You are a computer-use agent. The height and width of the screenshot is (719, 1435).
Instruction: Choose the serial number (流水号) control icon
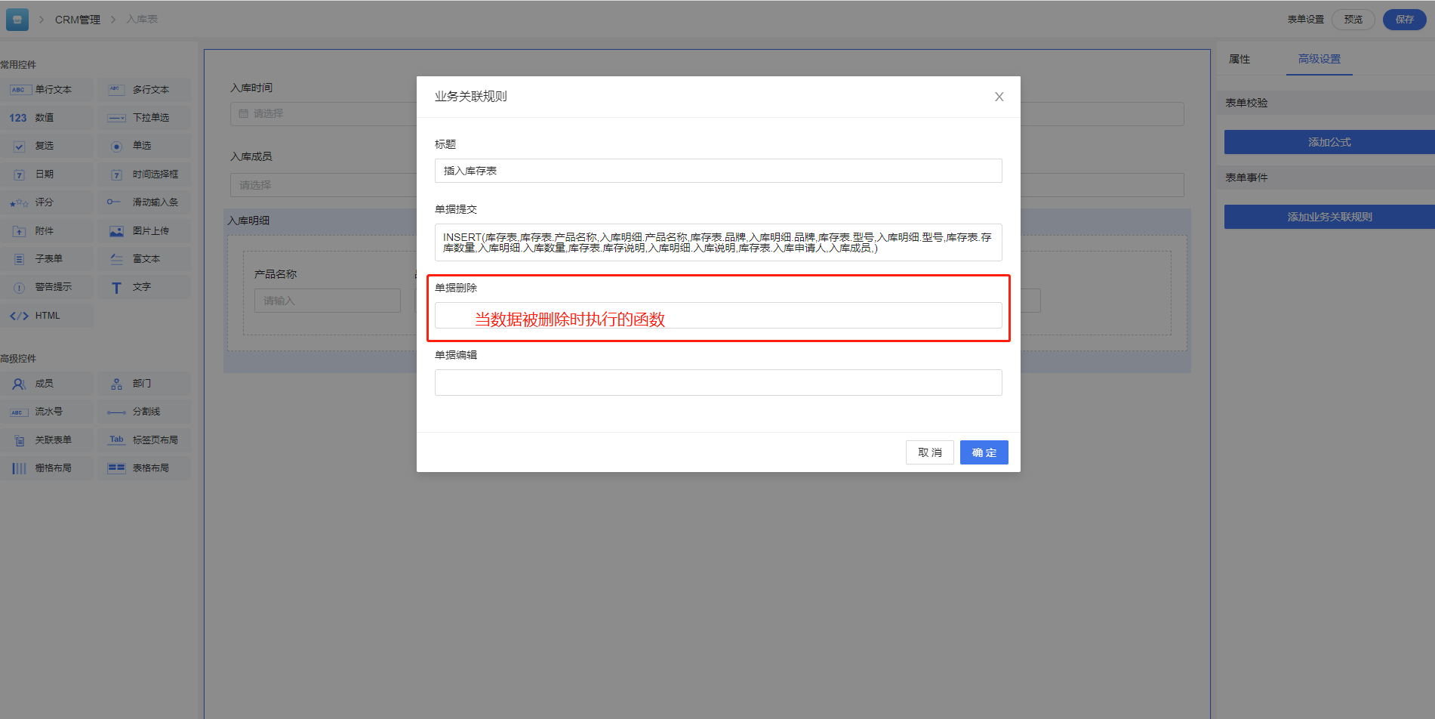(x=19, y=412)
